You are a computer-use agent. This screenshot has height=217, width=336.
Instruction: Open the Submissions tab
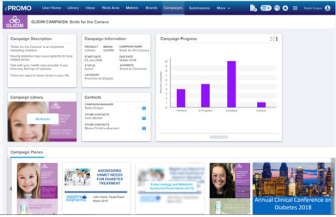(x=199, y=8)
